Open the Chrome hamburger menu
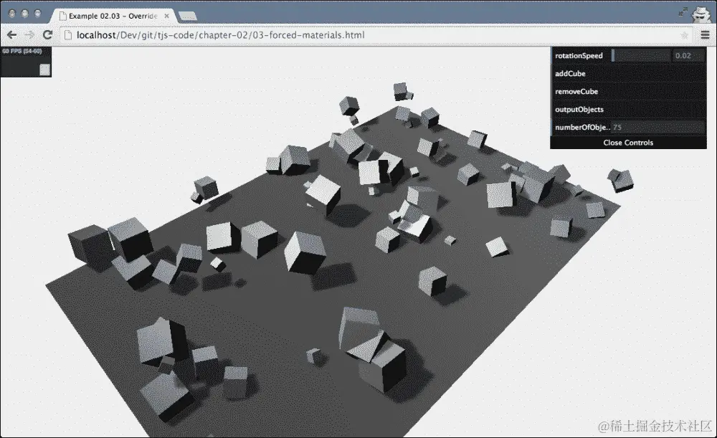 [705, 34]
